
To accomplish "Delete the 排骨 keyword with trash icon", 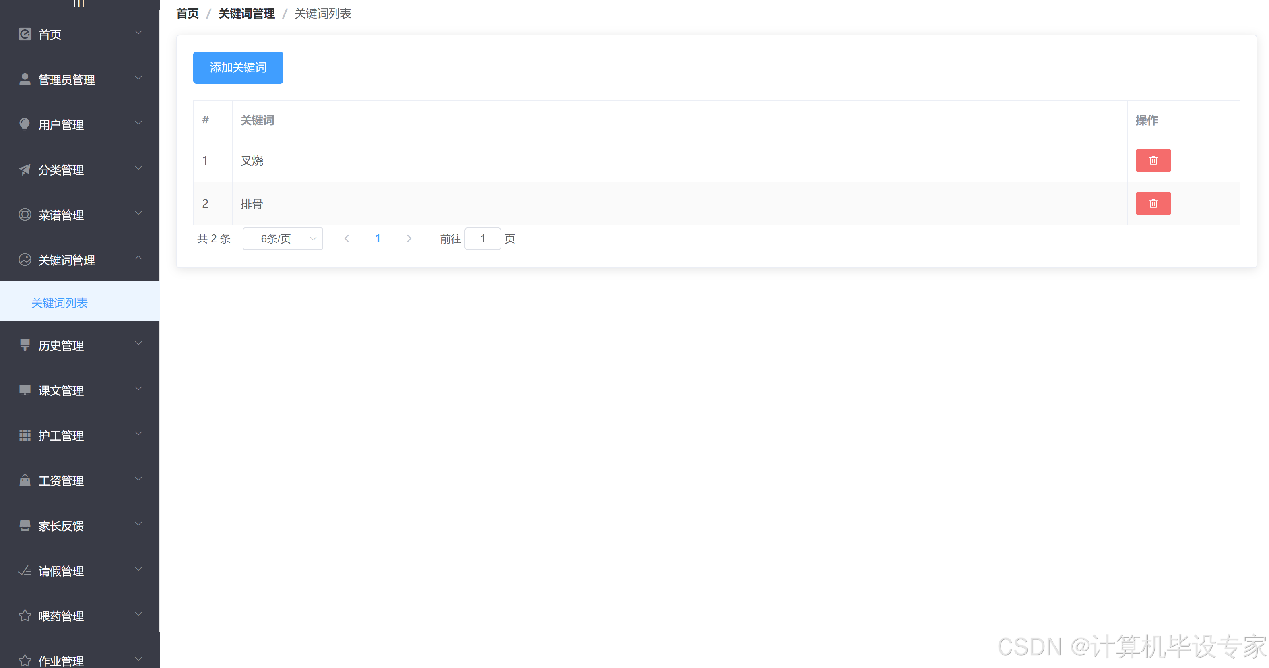I will [x=1153, y=204].
